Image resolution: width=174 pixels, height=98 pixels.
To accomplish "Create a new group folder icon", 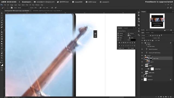I will (x=166, y=97).
